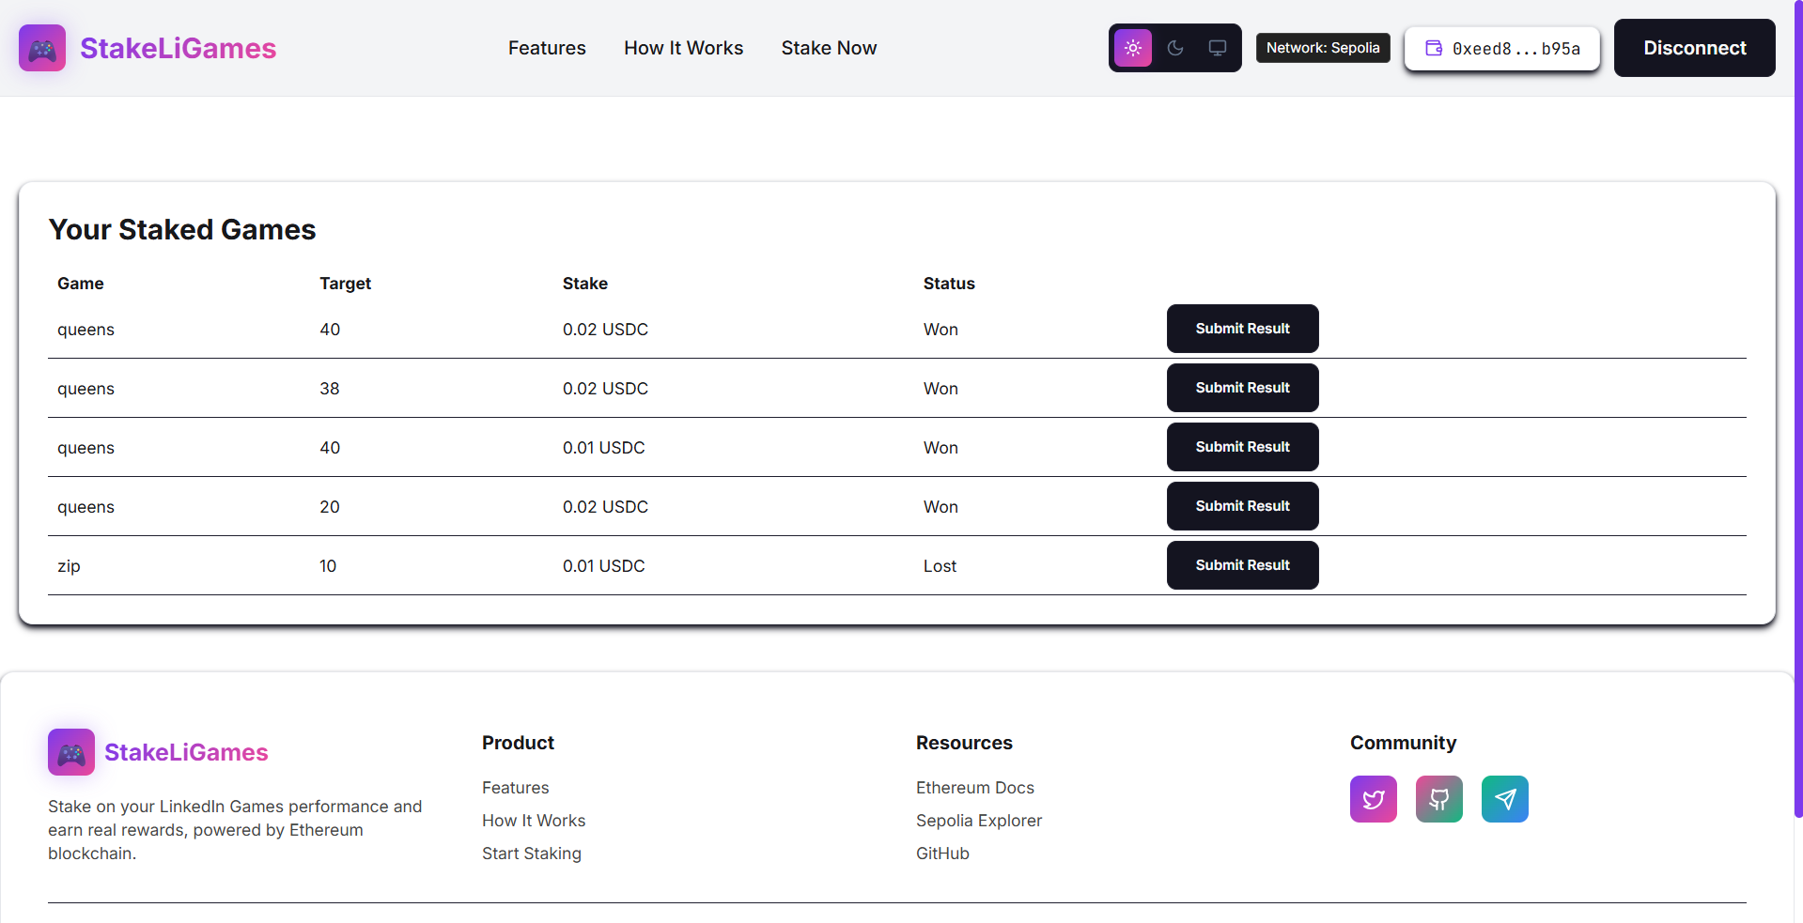Open the How It Works navigation item

pos(683,48)
